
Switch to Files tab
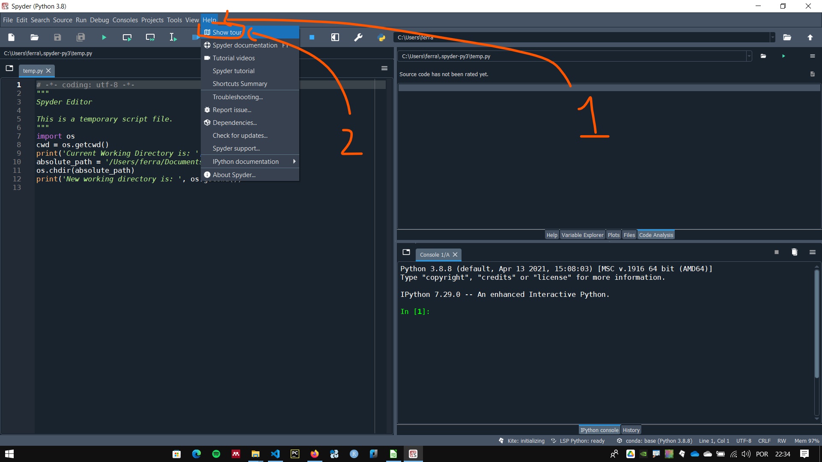pos(629,235)
